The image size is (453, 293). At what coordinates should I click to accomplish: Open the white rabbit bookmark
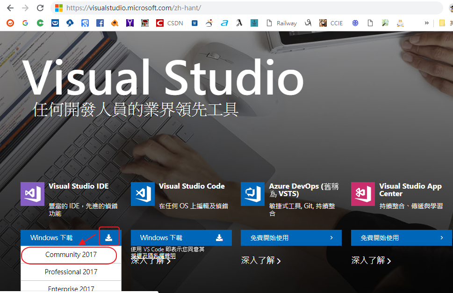click(x=400, y=23)
